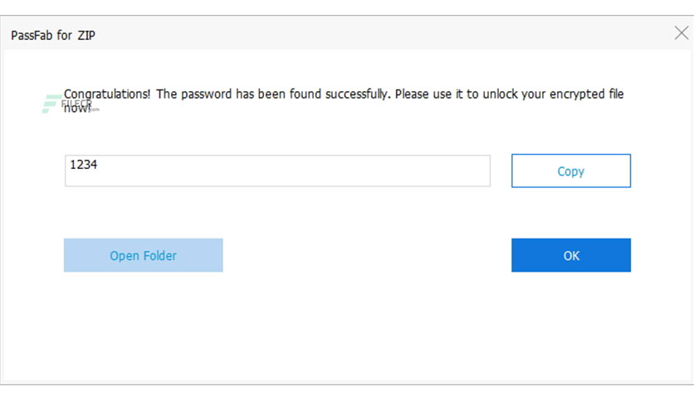
Task: Click the green FileCR stripes icon
Action: coord(51,104)
